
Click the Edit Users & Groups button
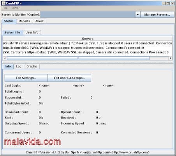69,78
